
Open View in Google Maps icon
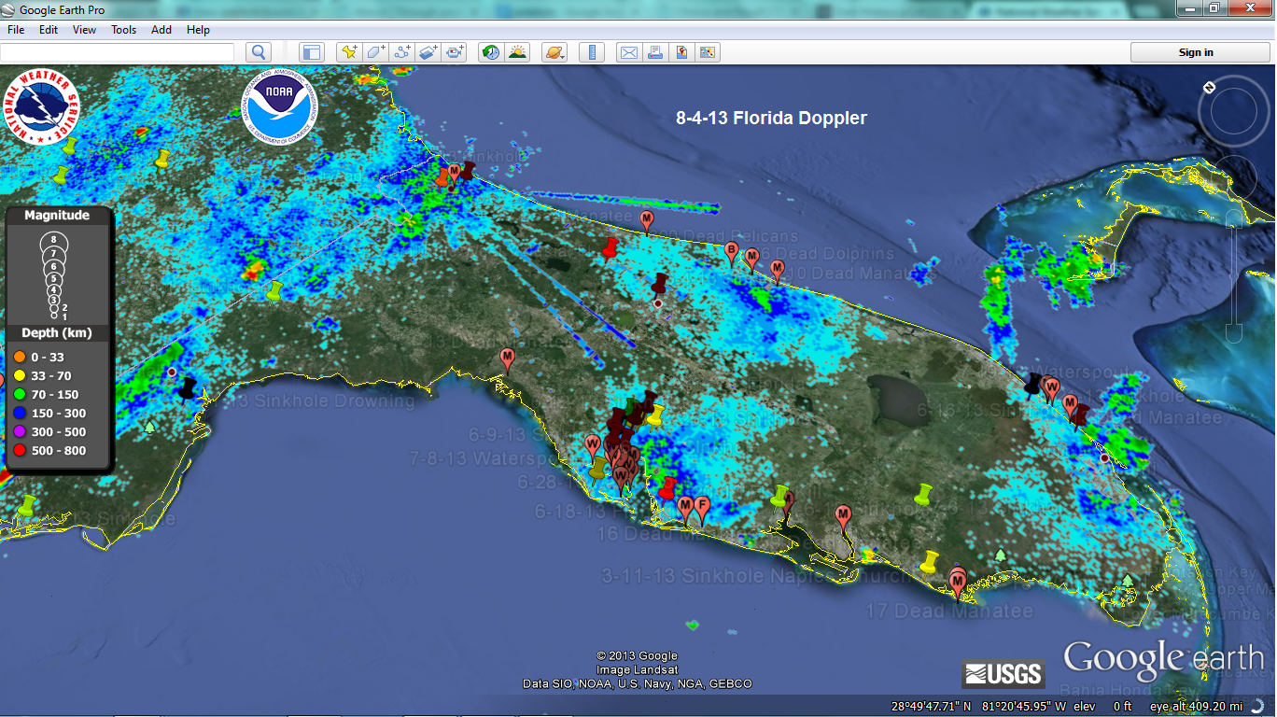click(x=681, y=52)
